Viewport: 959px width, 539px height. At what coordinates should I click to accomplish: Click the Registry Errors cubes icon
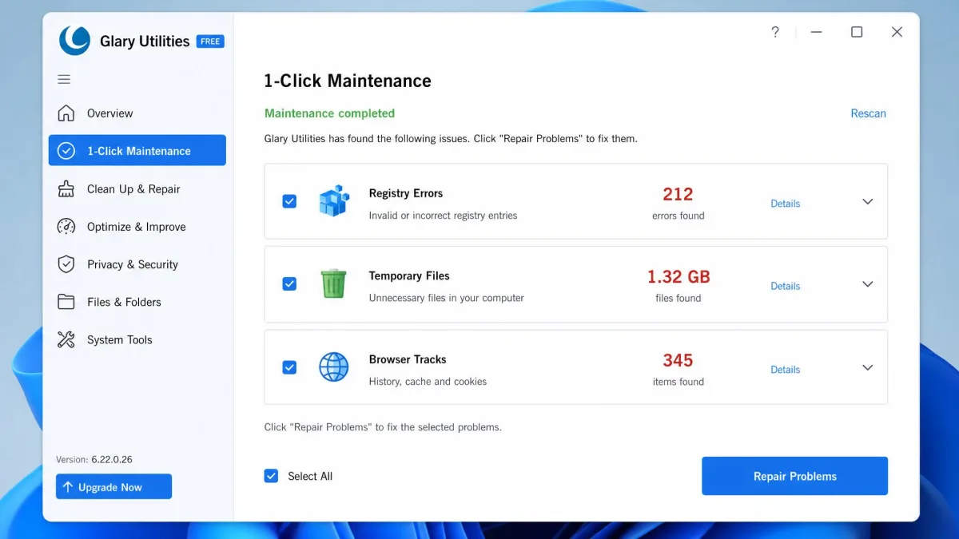[x=334, y=201]
